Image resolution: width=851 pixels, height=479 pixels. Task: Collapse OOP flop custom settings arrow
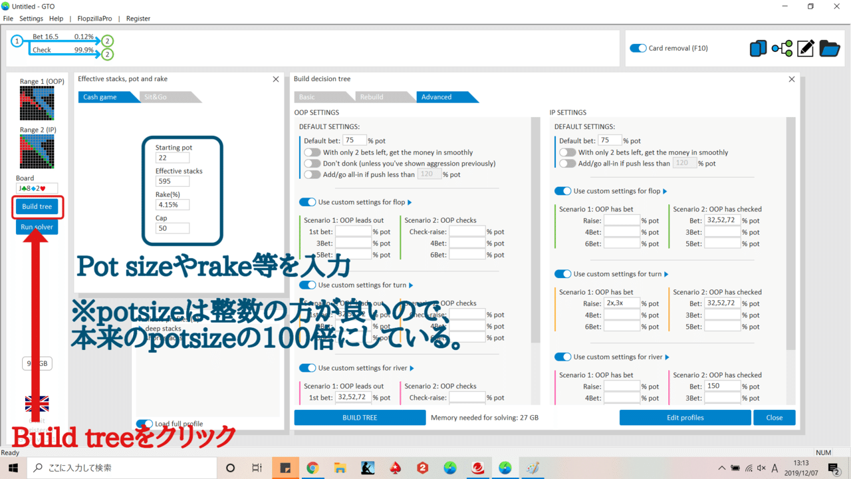[410, 202]
